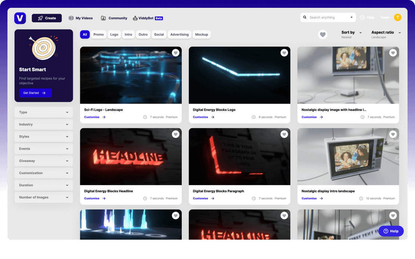This screenshot has height=259, width=415.
Task: Select the Outro category tab
Action: [x=143, y=34]
